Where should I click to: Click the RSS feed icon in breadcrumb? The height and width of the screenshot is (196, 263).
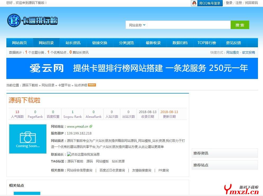tap(92, 85)
